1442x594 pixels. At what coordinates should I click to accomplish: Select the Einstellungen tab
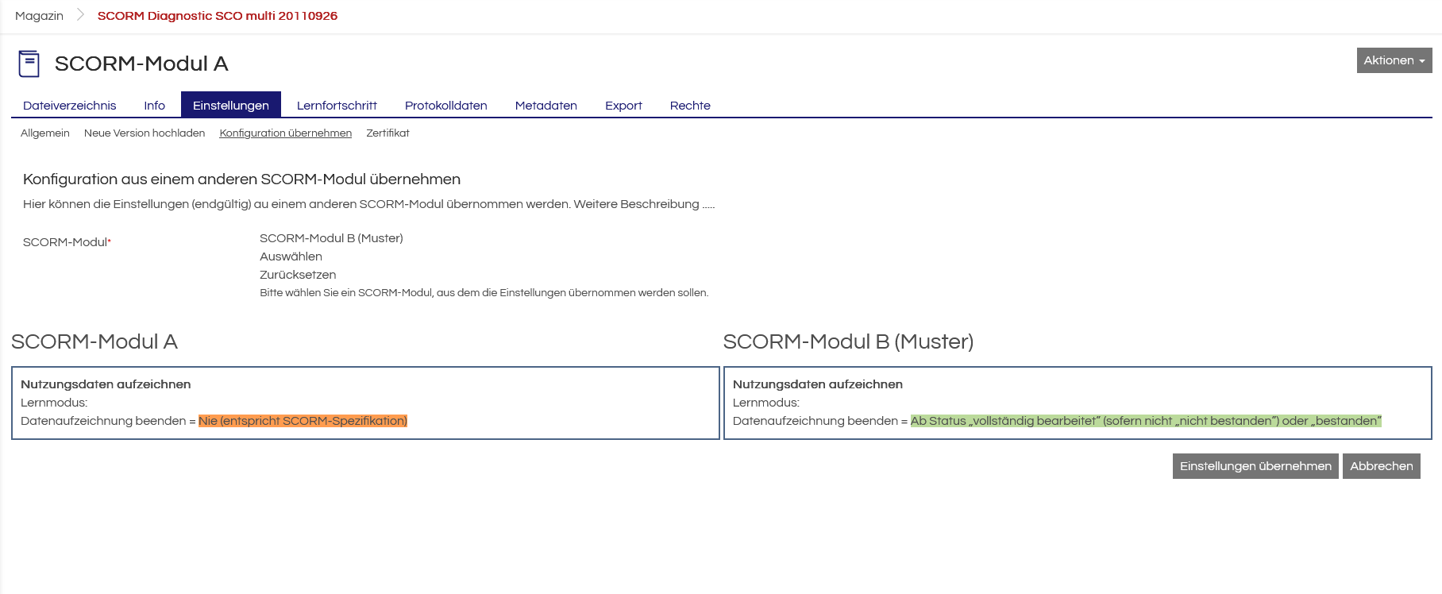[x=230, y=106]
